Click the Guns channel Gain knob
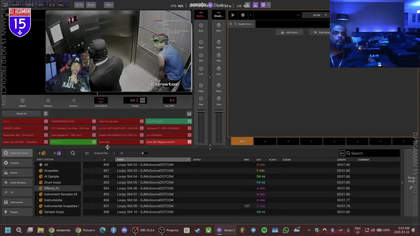Image resolution: width=420 pixels, height=236 pixels. (x=201, y=25)
